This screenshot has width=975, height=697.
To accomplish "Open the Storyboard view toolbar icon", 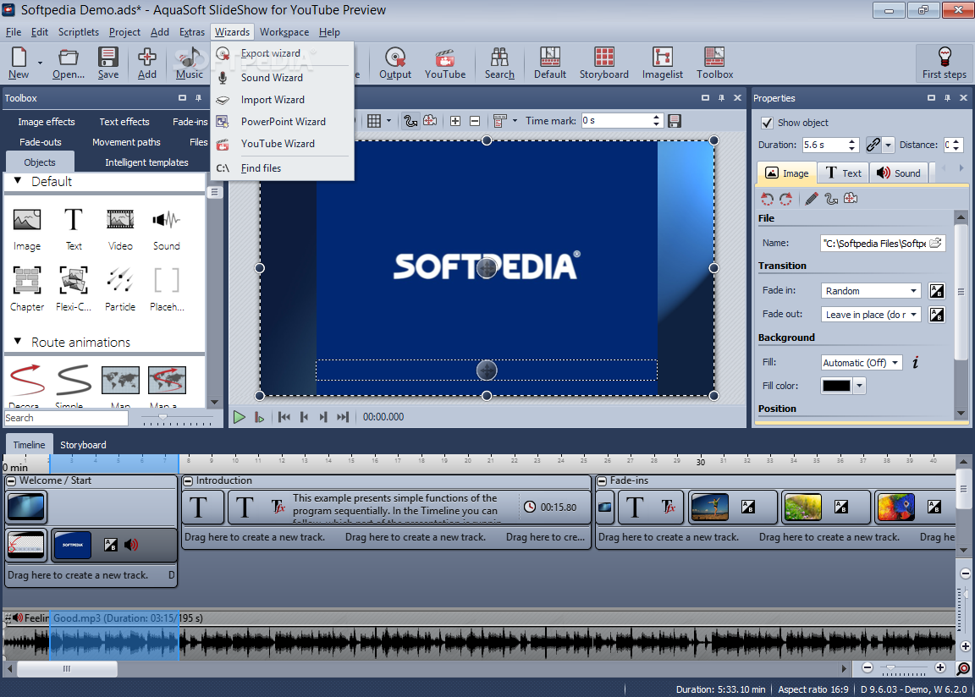I will 603,63.
